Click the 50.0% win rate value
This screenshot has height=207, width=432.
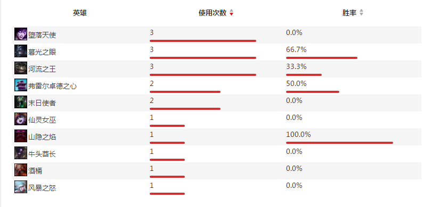(x=296, y=84)
